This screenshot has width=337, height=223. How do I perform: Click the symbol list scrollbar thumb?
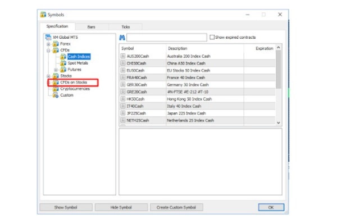tap(279, 69)
